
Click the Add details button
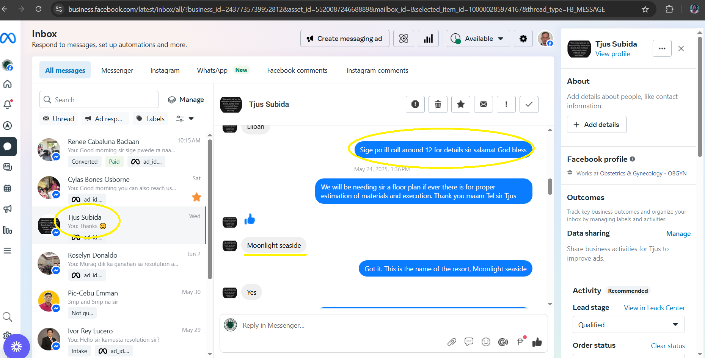(597, 125)
